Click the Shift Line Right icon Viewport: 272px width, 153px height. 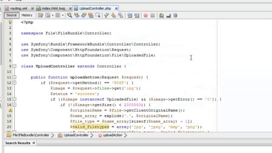pos(137,15)
